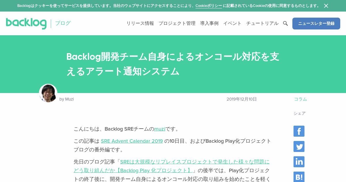Click the author Muzi avatar photo
Viewport: 346px width, 182px height.
click(48, 93)
